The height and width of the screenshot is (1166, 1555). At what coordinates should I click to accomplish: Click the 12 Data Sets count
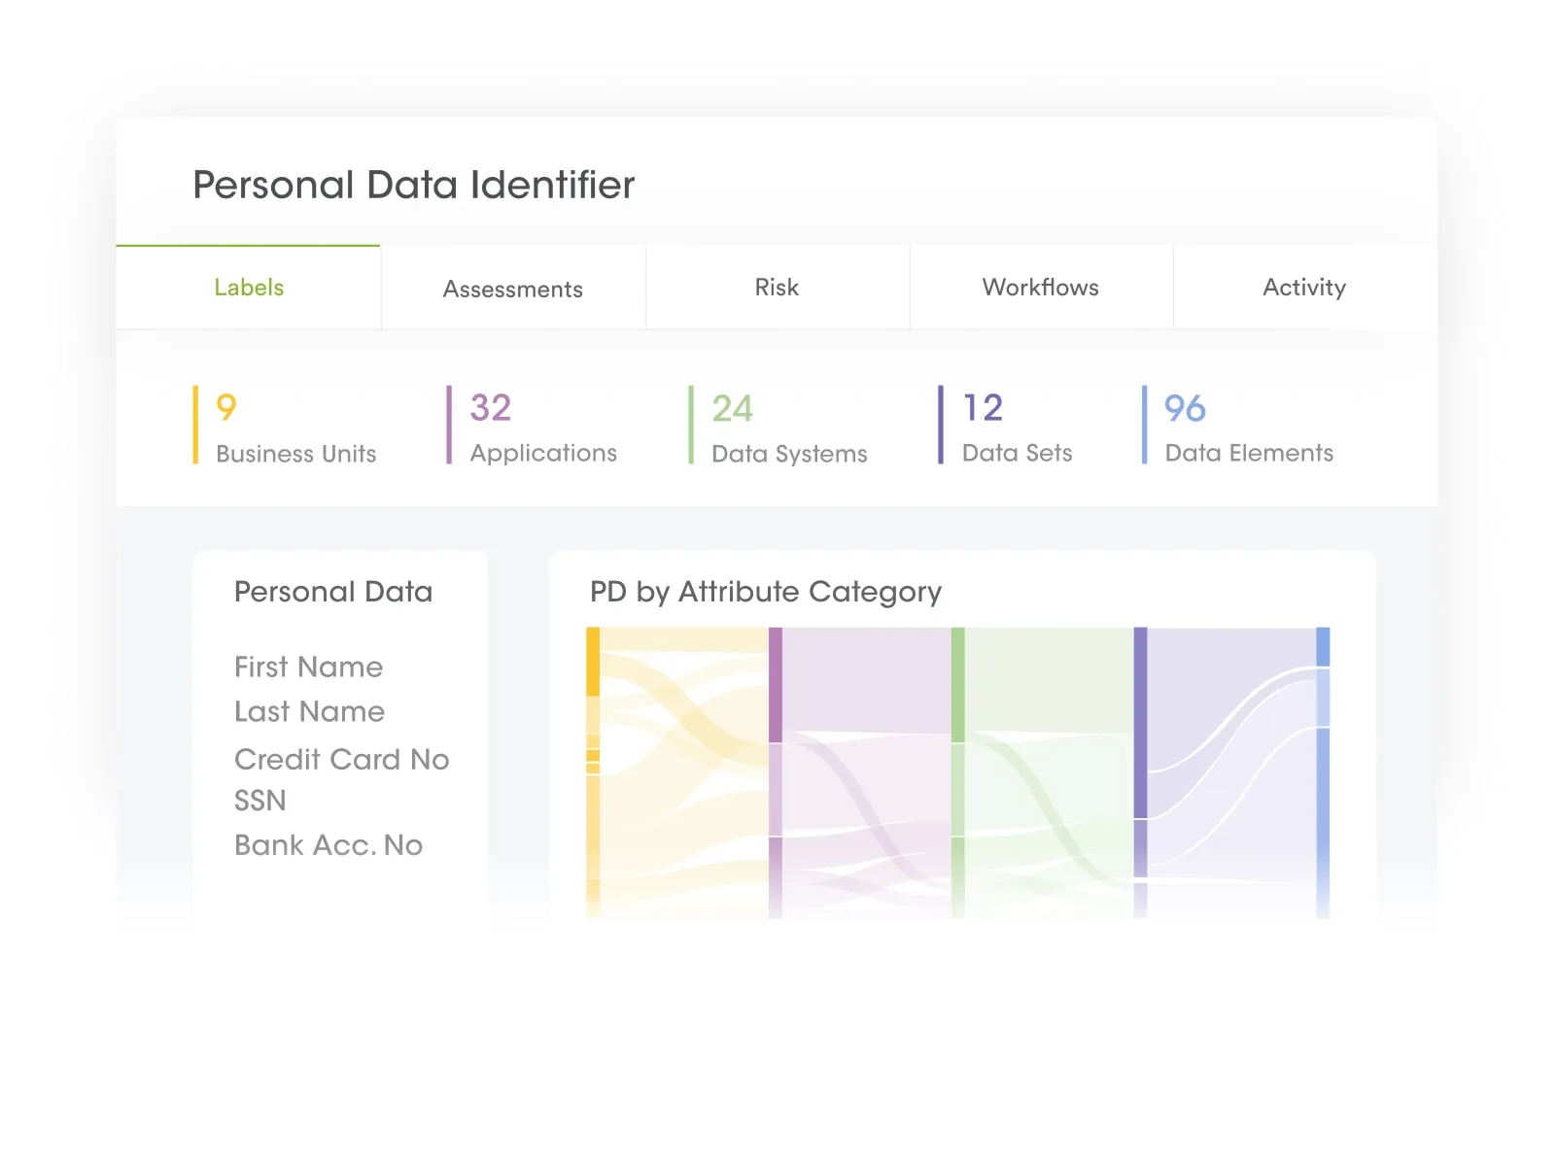click(x=1016, y=428)
